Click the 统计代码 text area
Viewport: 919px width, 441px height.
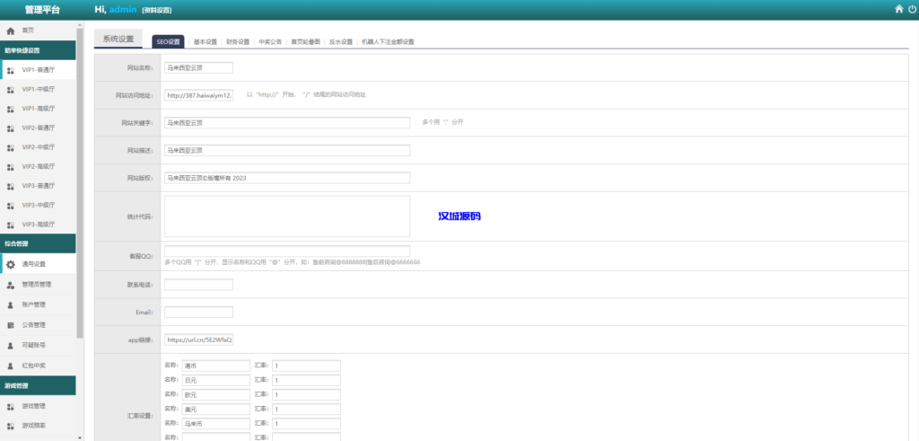point(286,216)
